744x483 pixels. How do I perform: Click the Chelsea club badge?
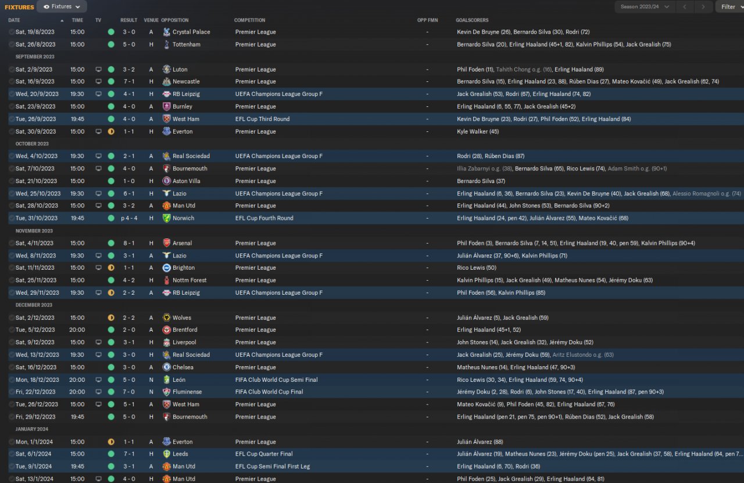point(167,367)
